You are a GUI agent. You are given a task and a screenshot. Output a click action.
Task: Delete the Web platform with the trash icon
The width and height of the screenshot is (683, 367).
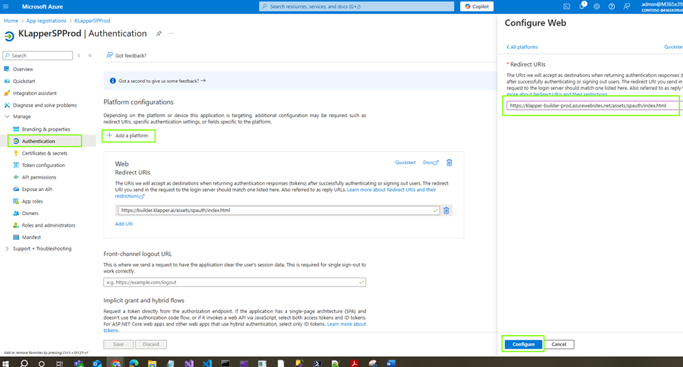(x=449, y=163)
